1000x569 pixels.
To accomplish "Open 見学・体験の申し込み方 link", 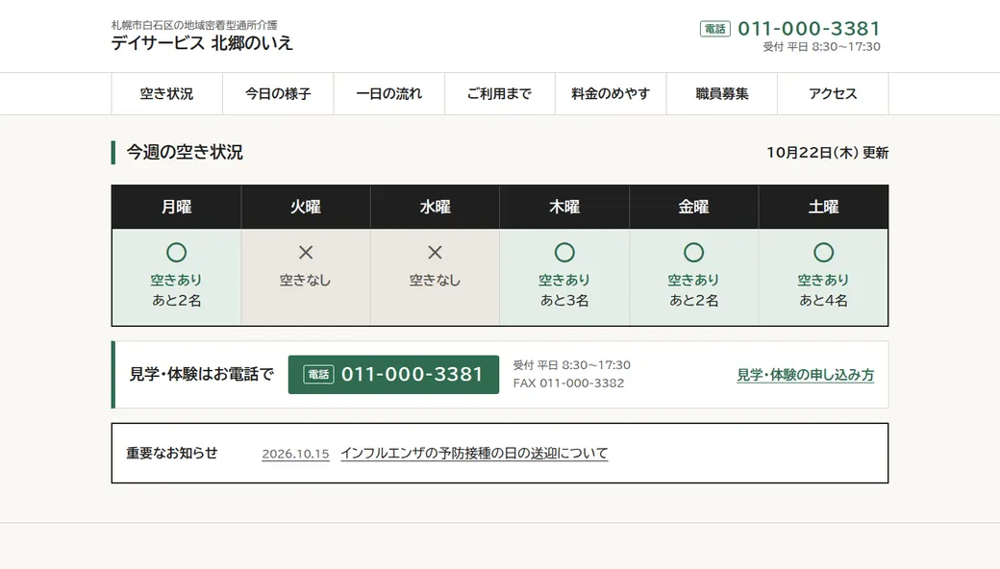I will tap(806, 375).
